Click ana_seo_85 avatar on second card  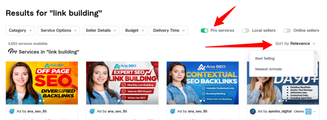pos(92,111)
